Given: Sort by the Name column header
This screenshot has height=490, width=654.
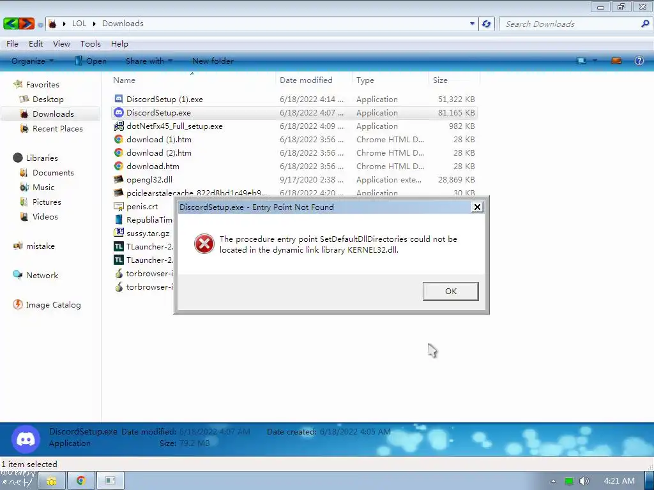Looking at the screenshot, I should point(124,80).
